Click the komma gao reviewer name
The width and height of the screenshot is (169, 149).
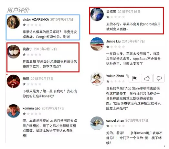(x=31, y=108)
